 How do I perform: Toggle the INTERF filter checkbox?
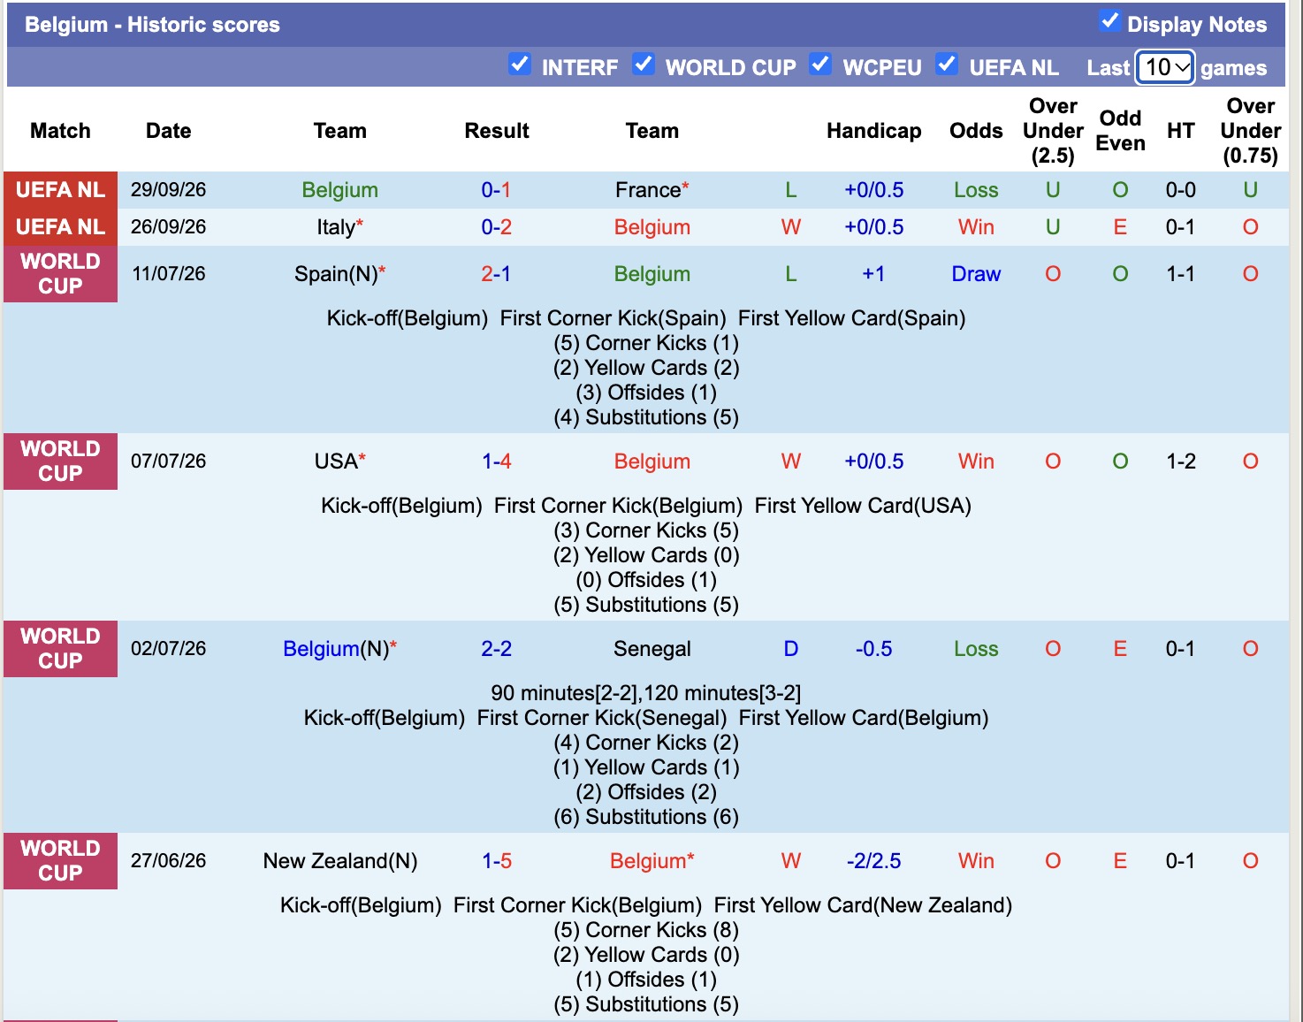click(x=520, y=65)
